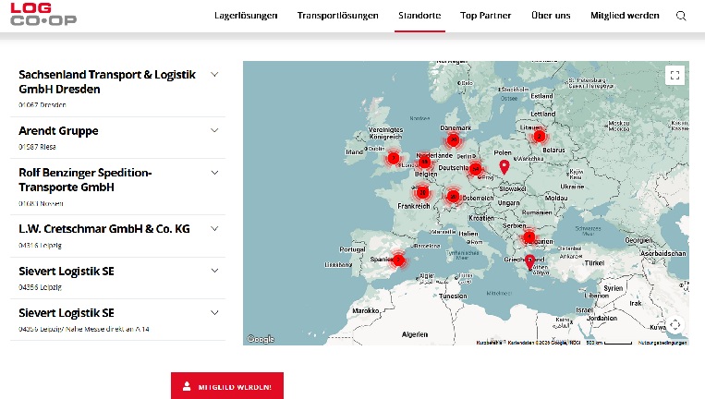Click the marker cluster near Österreich label
The width and height of the screenshot is (705, 399).
453,197
